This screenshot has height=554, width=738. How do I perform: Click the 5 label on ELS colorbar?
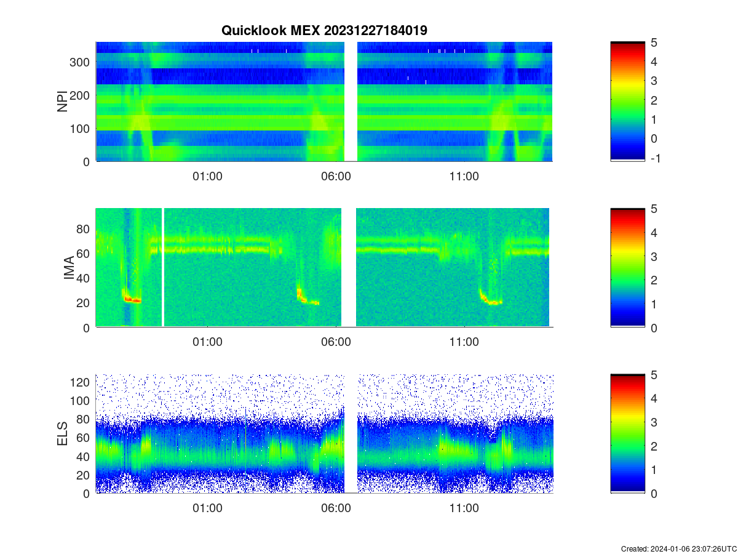654,374
